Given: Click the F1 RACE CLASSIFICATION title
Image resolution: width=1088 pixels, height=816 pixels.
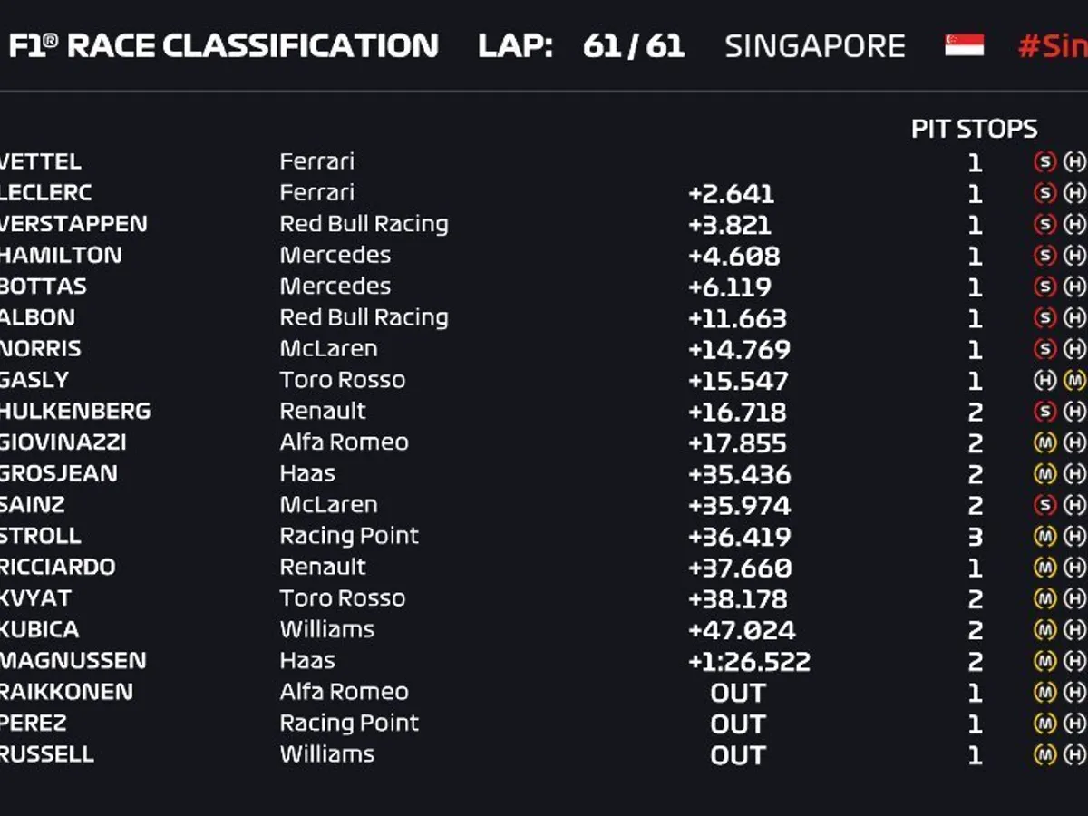Looking at the screenshot, I should [x=223, y=46].
